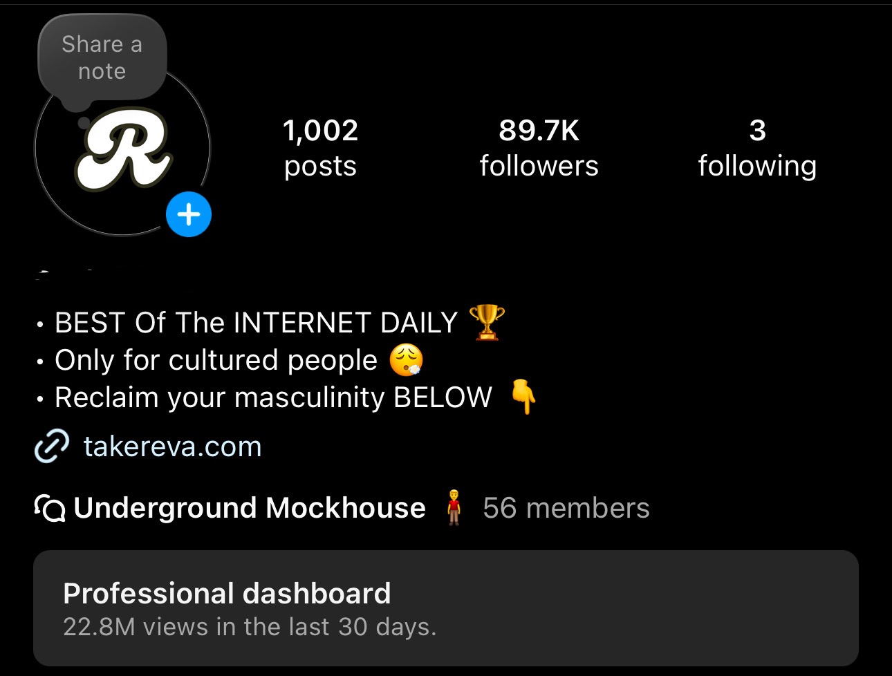Click the trophy emoji in the bio
The image size is (892, 676).
(487, 323)
